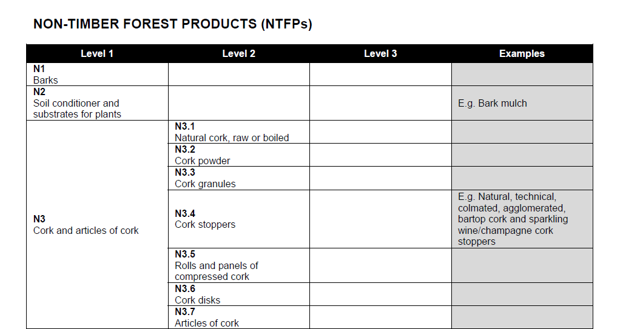Click the cork stoppers examples description

[513, 219]
